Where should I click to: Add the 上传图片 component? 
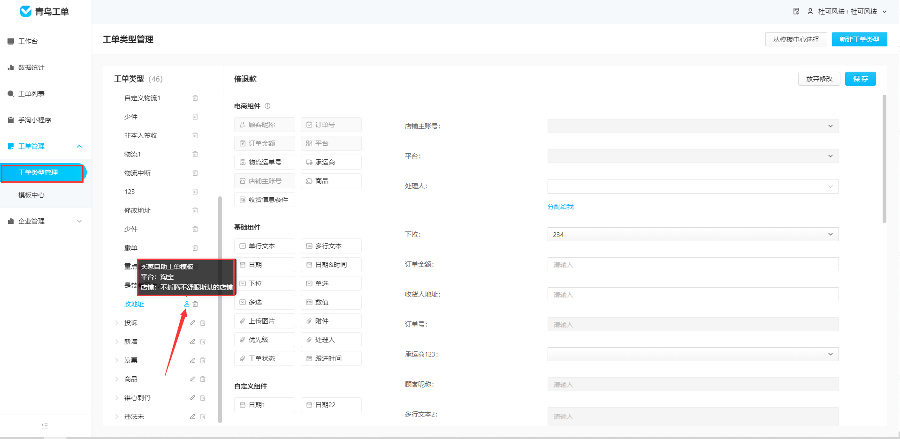(265, 321)
